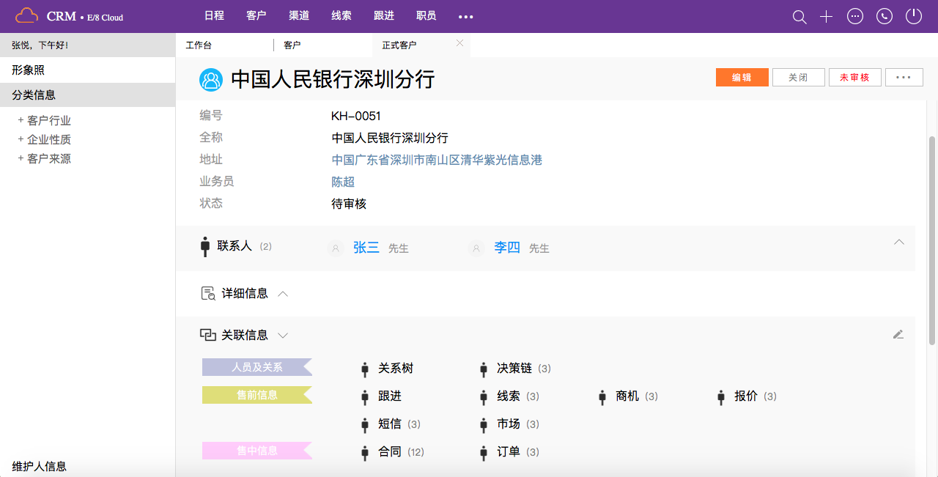This screenshot has width=938, height=477.
Task: Toggle the 详细信息 section chevron
Action: (x=283, y=294)
